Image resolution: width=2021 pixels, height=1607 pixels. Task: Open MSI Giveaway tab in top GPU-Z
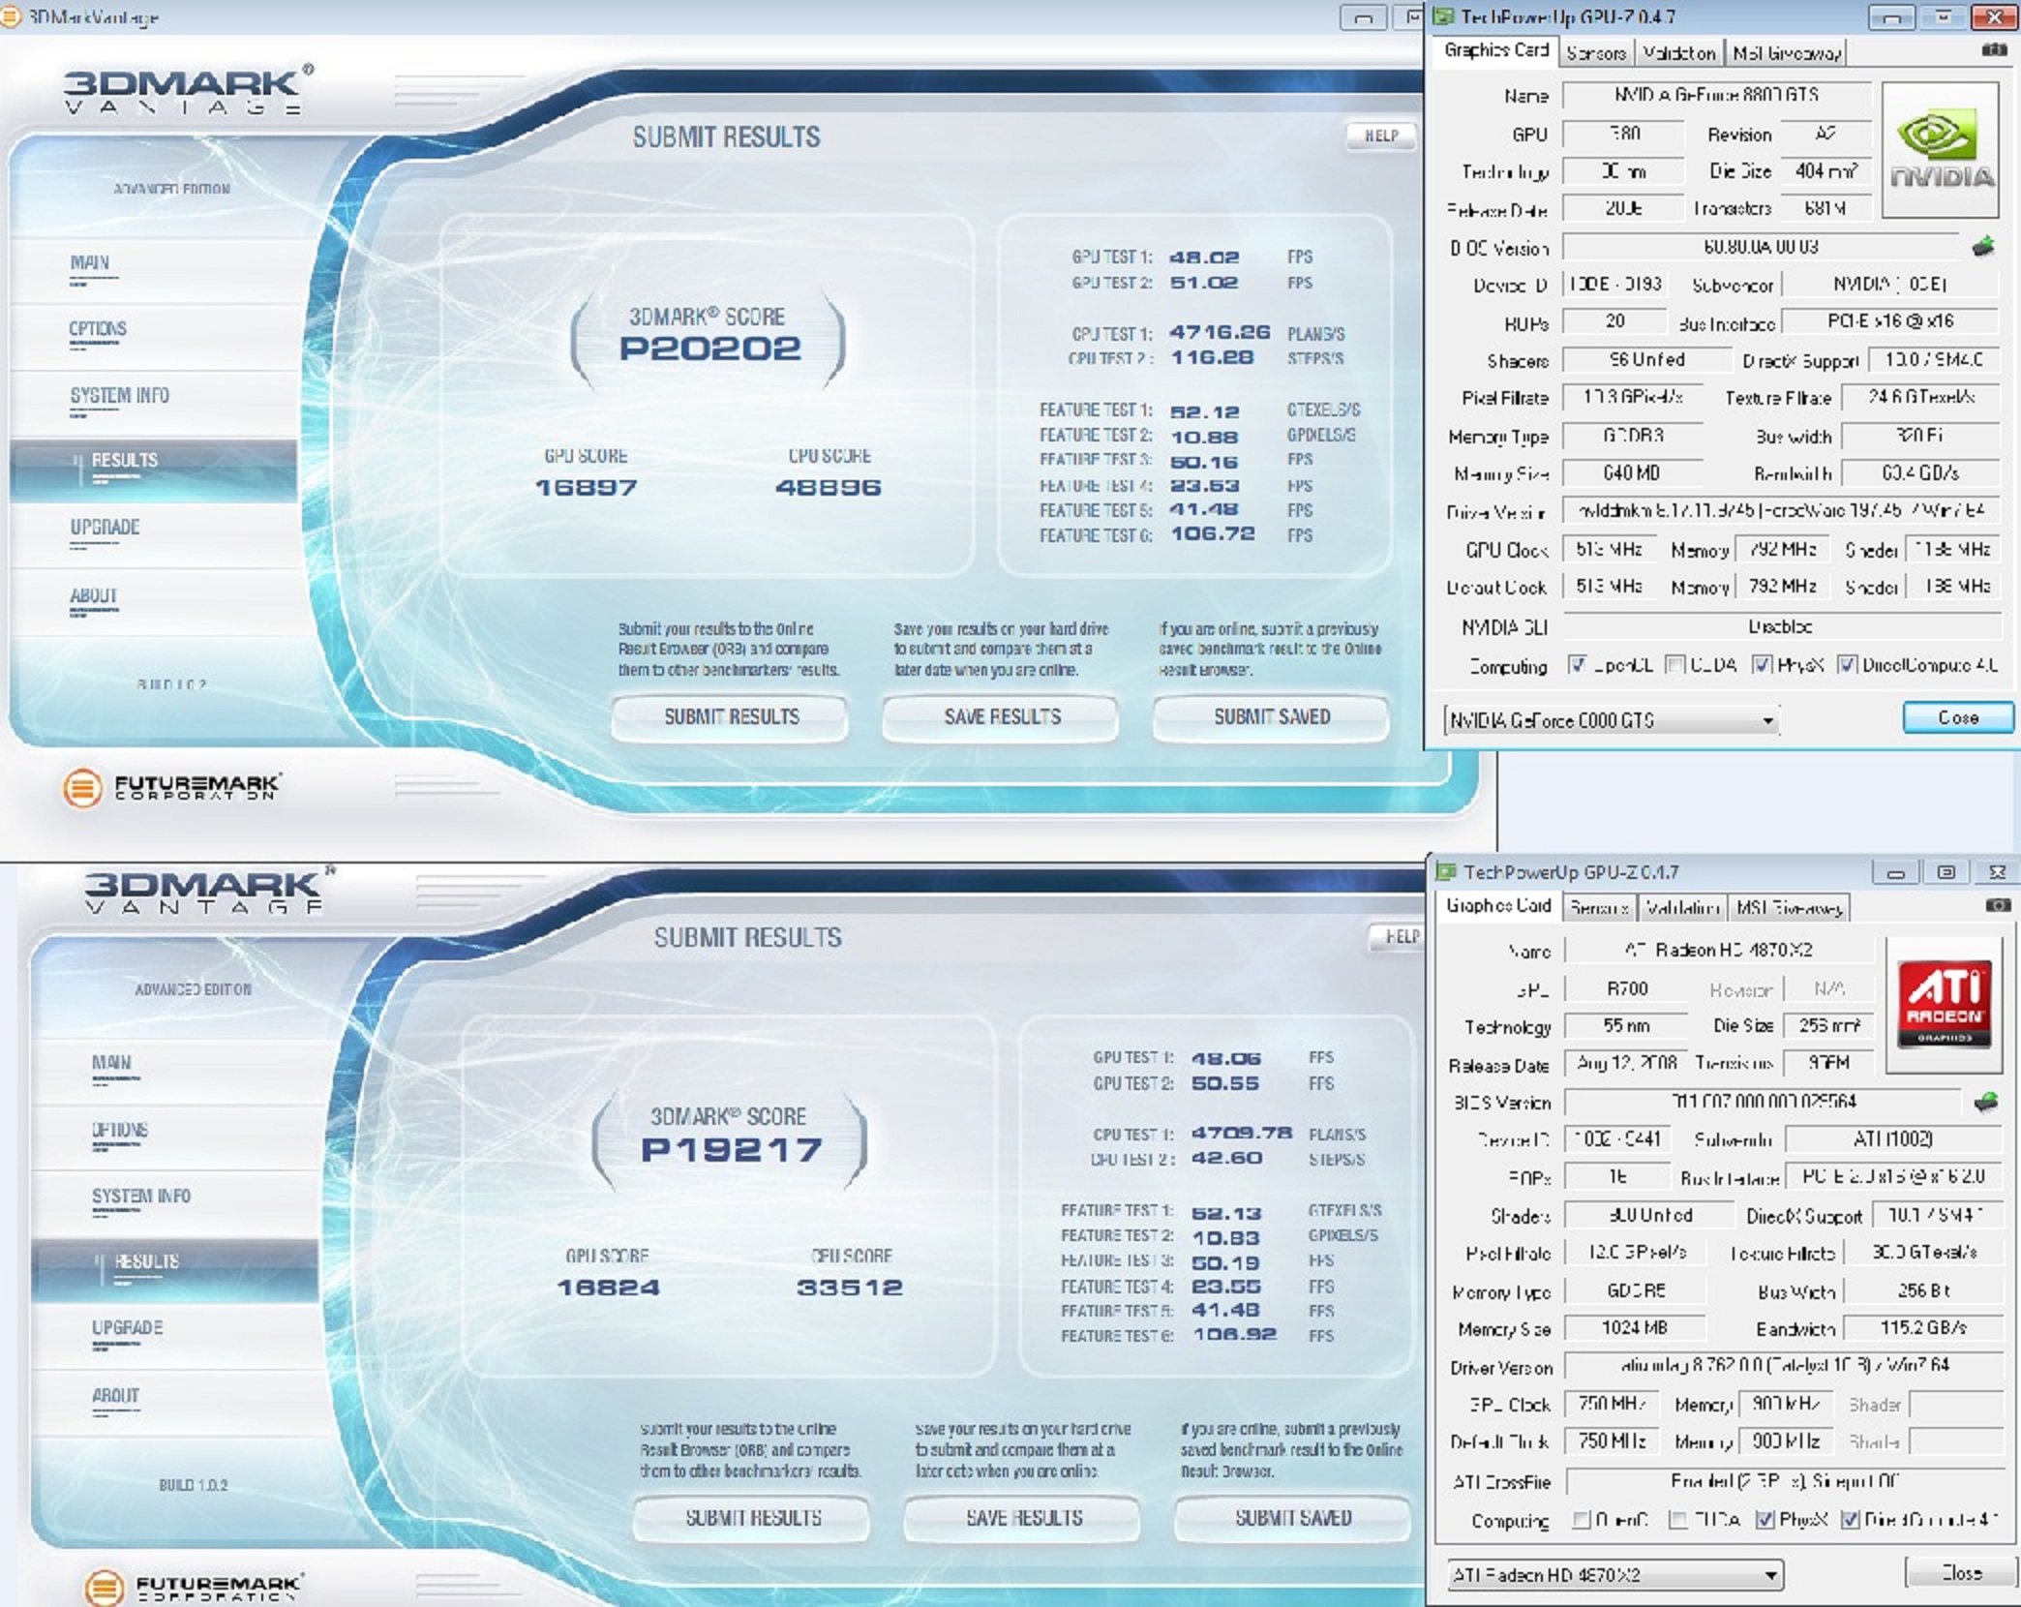(x=1786, y=53)
